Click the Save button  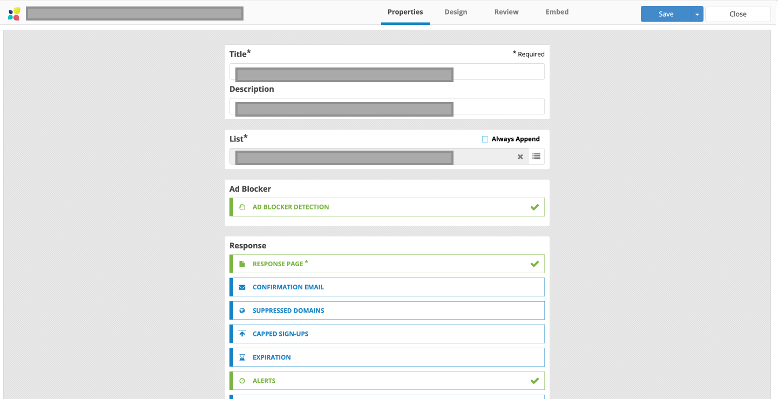(665, 13)
